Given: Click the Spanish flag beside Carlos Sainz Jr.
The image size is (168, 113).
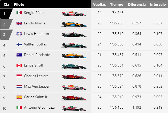Looking at the screenshot, I should (x=19, y=97).
